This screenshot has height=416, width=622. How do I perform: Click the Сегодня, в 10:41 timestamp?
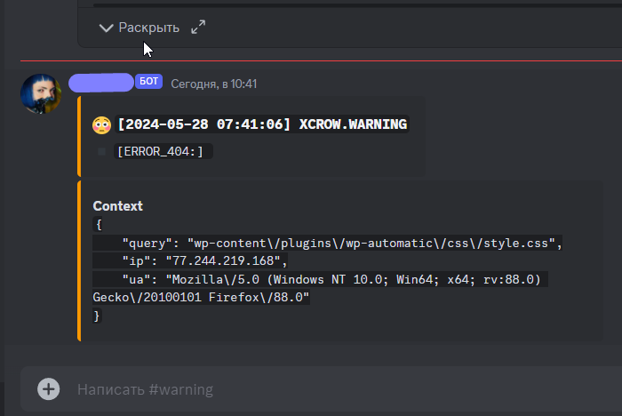(x=213, y=84)
